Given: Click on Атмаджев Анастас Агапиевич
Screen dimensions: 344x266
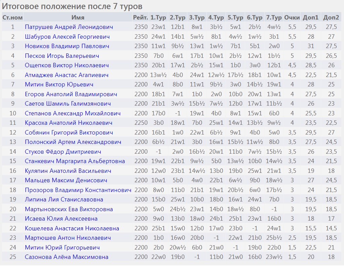Looking at the screenshot, I should pyautogui.click(x=67, y=75).
